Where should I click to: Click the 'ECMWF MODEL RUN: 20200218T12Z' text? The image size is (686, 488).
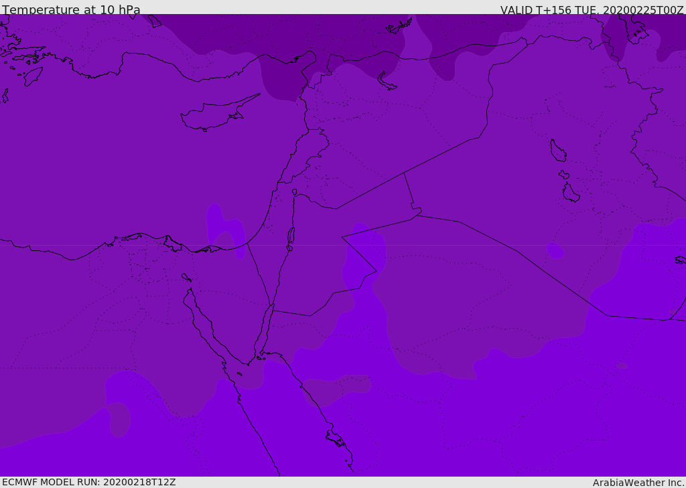coord(89,483)
